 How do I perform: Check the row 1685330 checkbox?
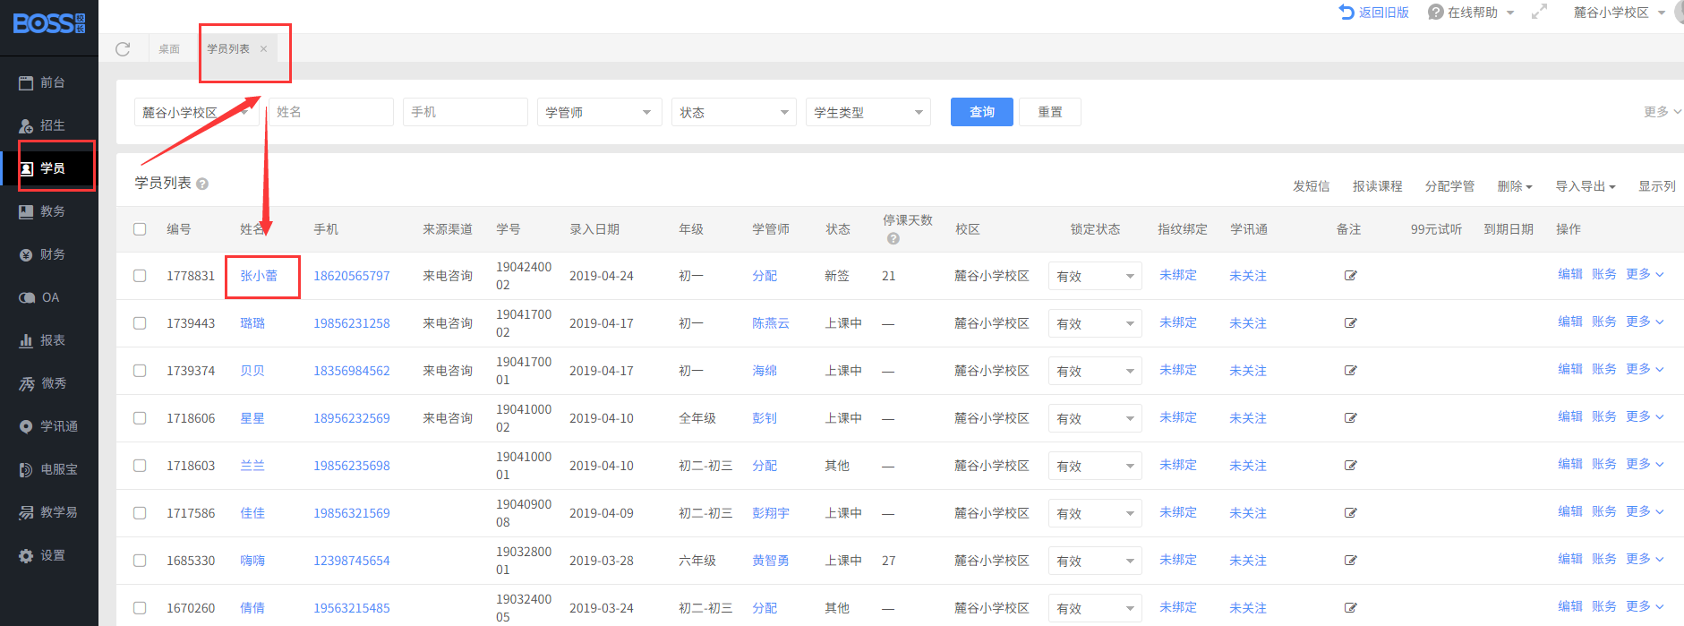pos(140,561)
